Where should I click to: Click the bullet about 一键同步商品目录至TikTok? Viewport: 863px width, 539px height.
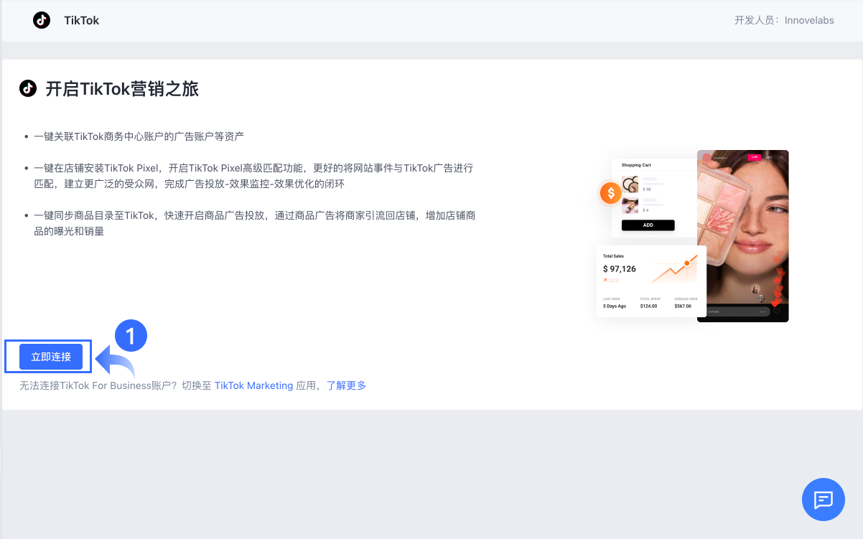coord(254,223)
